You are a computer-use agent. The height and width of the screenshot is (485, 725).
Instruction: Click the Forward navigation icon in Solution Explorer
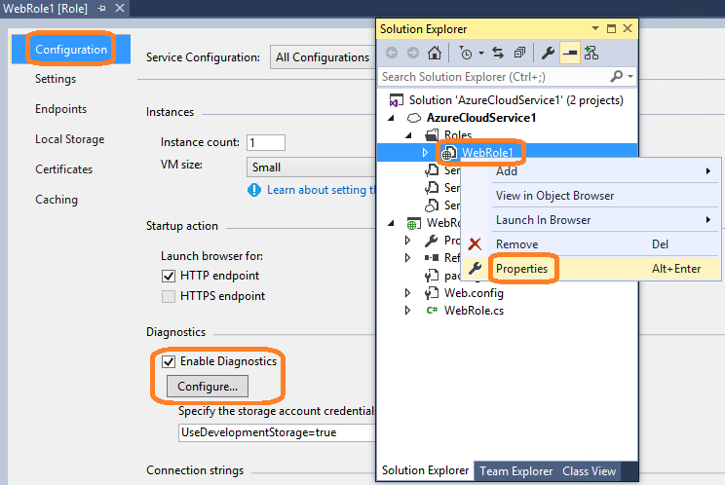413,54
